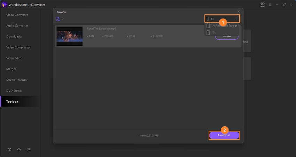This screenshot has height=157, width=296.
Task: Click the Transfer All button
Action: [224, 135]
